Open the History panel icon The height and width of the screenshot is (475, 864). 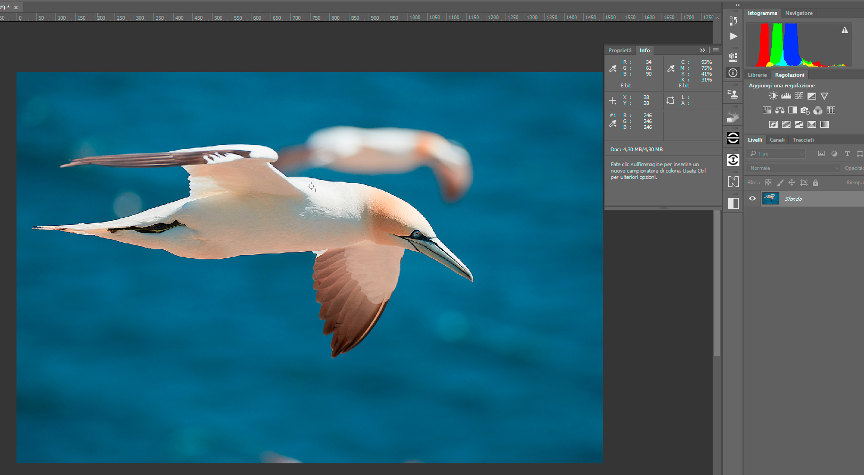pos(733,21)
